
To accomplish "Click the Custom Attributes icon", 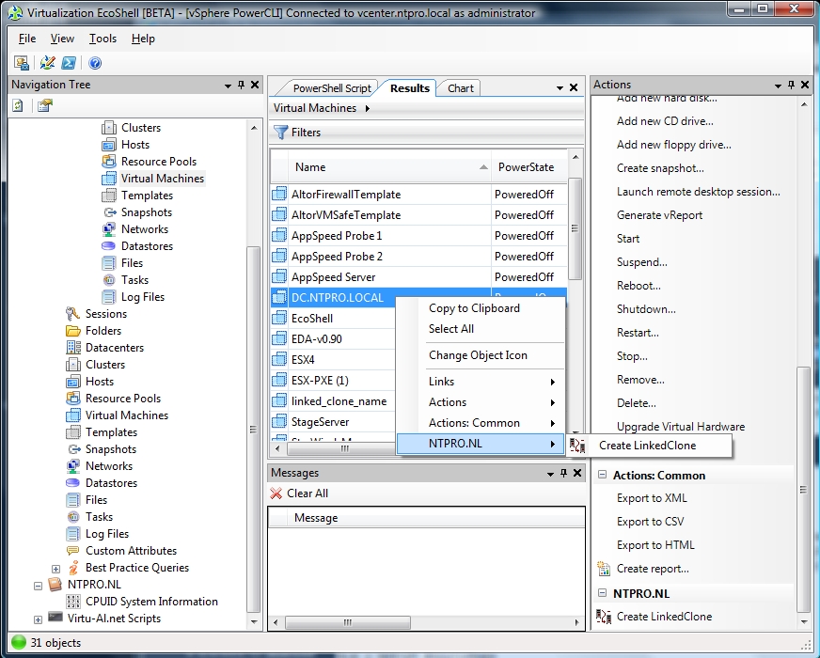I will pos(73,551).
